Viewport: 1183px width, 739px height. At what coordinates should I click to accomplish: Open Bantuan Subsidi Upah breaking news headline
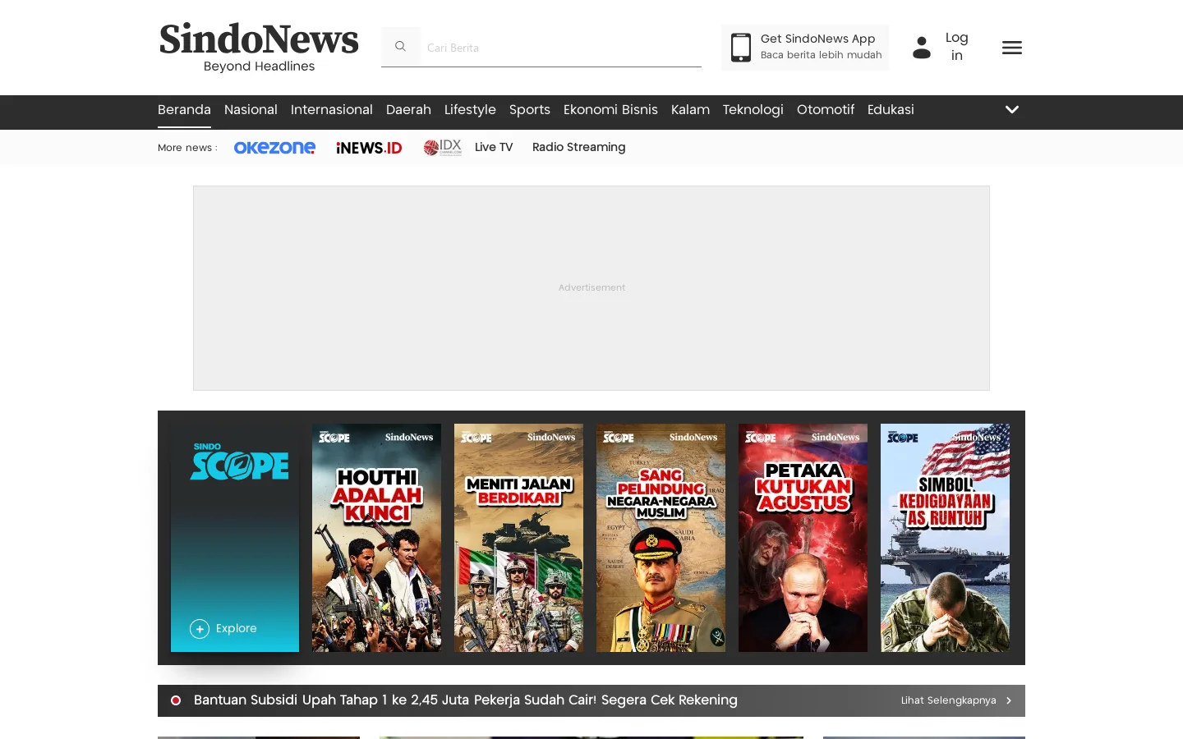pyautogui.click(x=466, y=700)
